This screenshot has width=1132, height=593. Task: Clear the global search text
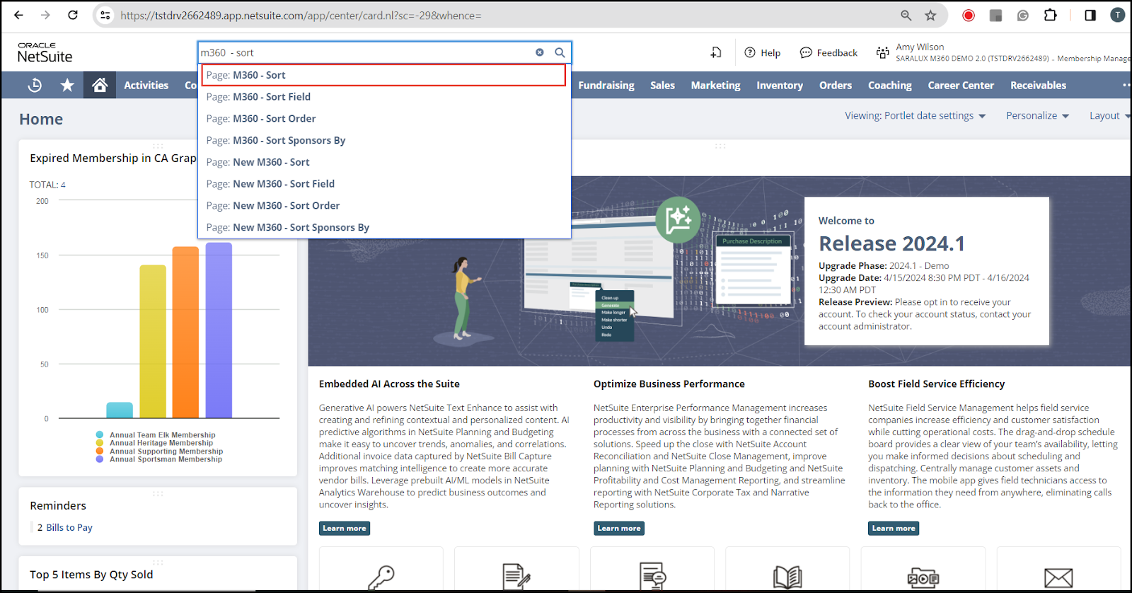click(x=540, y=52)
